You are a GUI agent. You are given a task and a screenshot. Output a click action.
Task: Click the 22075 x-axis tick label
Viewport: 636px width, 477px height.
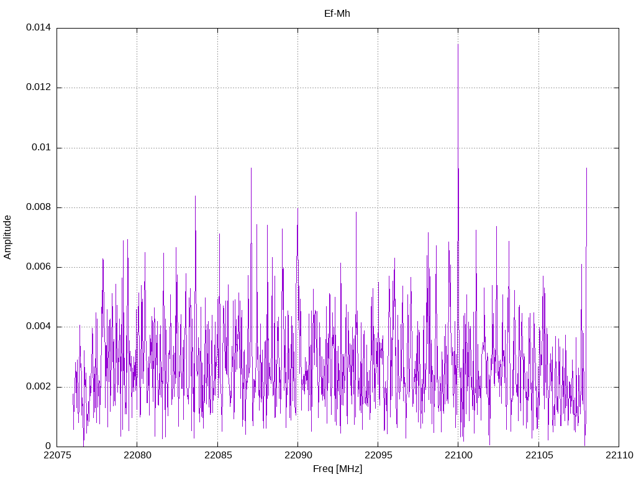click(57, 456)
